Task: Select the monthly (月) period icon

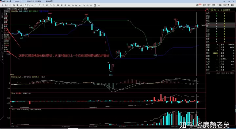Action: pos(65,5)
